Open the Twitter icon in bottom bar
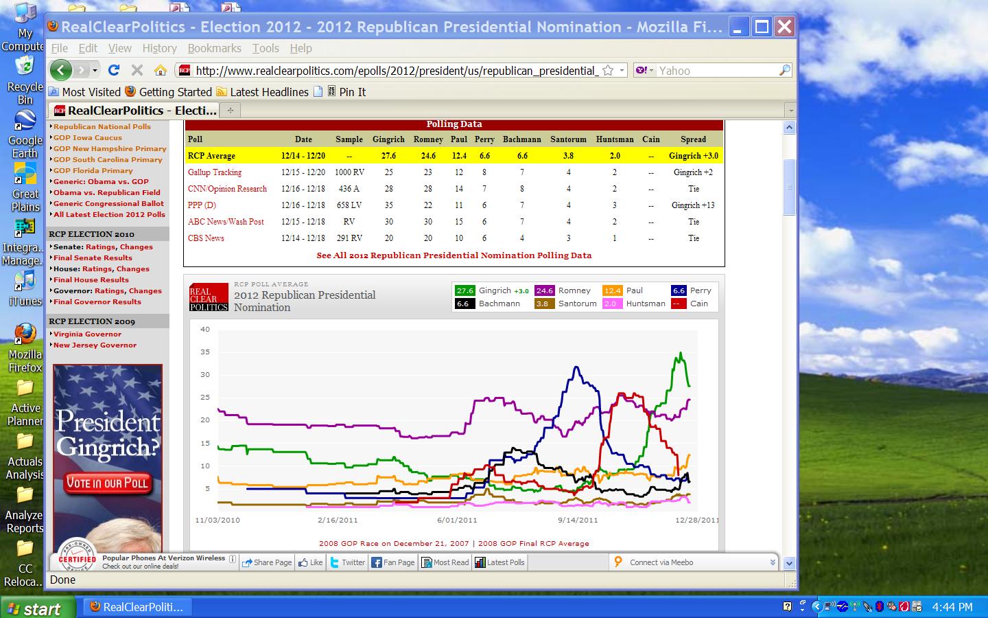 click(335, 562)
